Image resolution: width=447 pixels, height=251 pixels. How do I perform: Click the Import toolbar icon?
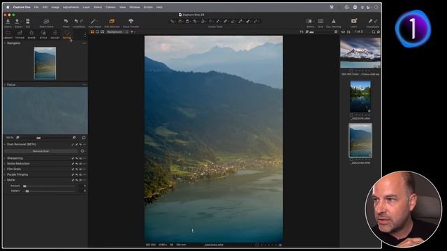8,22
